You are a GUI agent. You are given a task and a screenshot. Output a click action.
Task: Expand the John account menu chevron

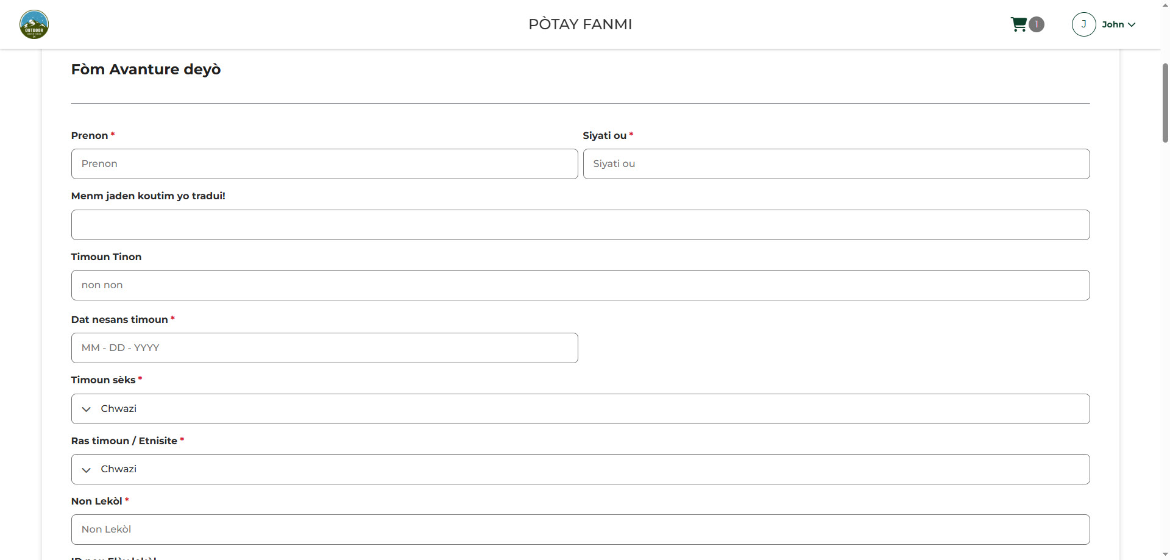point(1132,25)
